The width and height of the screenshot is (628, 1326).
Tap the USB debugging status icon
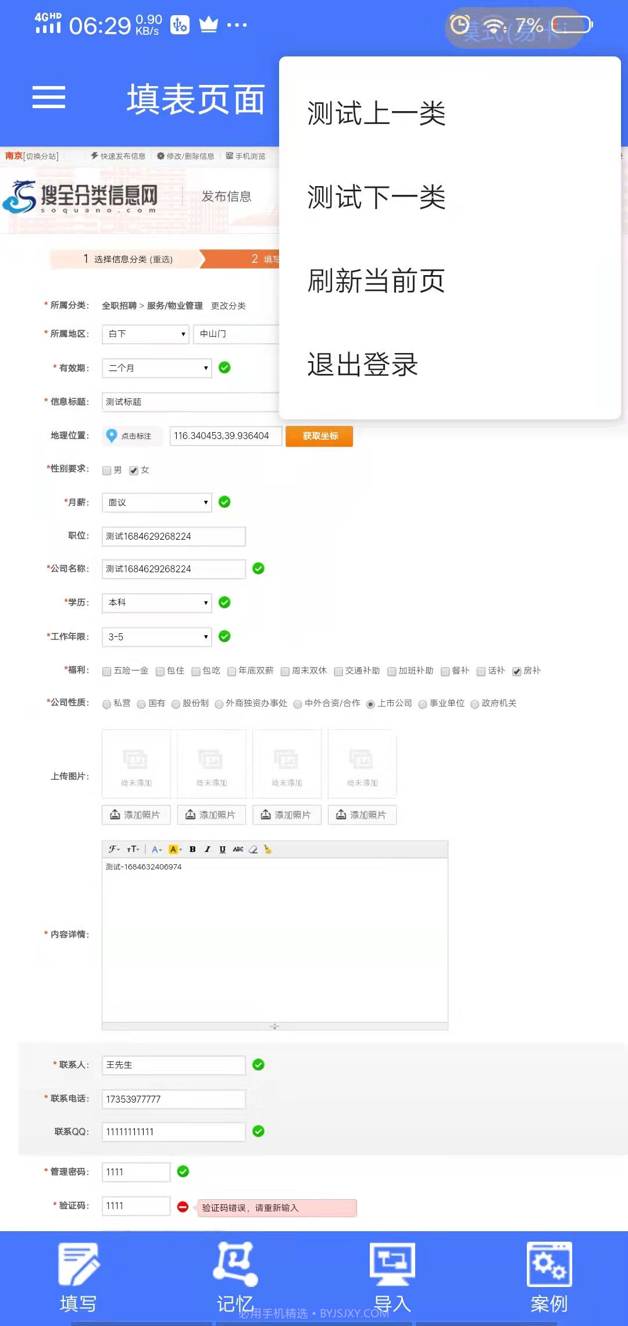[x=180, y=25]
